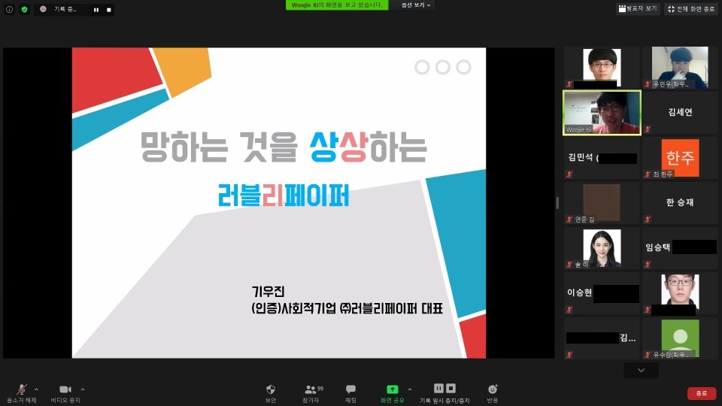Start sharing with 화면 공유
722x406 pixels.
[393, 393]
